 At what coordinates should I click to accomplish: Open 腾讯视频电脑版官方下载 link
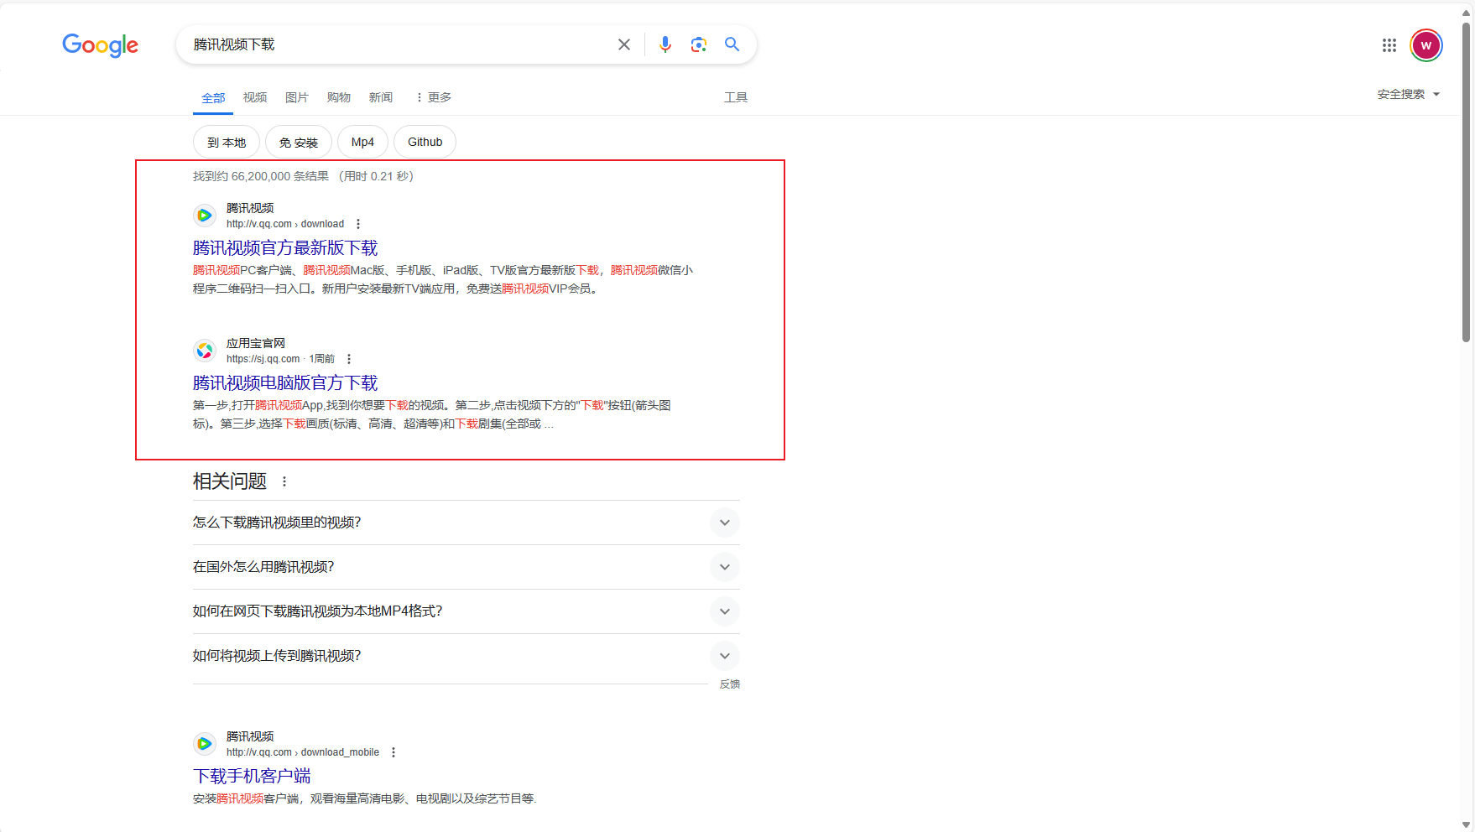click(x=285, y=382)
